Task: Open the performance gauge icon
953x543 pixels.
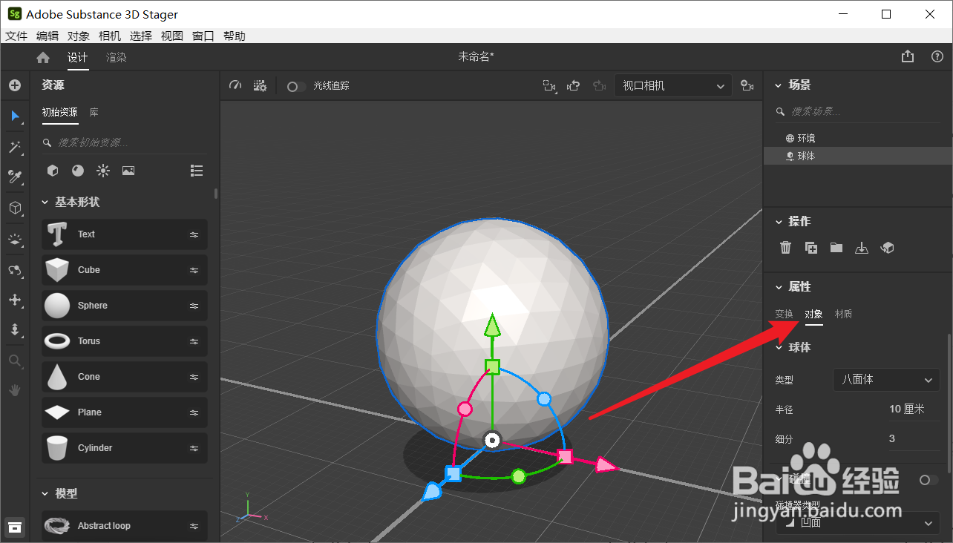Action: click(x=236, y=86)
